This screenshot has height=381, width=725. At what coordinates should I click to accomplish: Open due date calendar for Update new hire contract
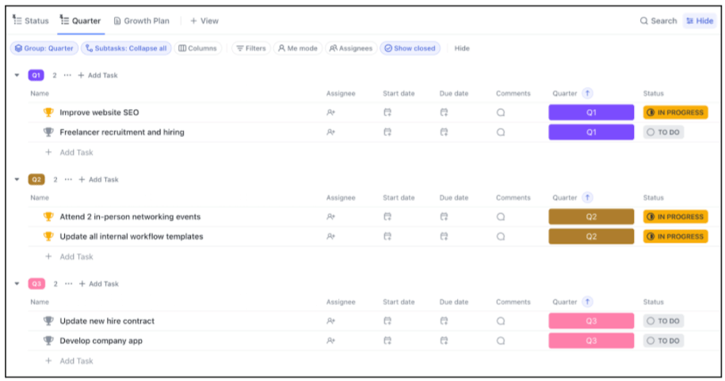tap(444, 321)
